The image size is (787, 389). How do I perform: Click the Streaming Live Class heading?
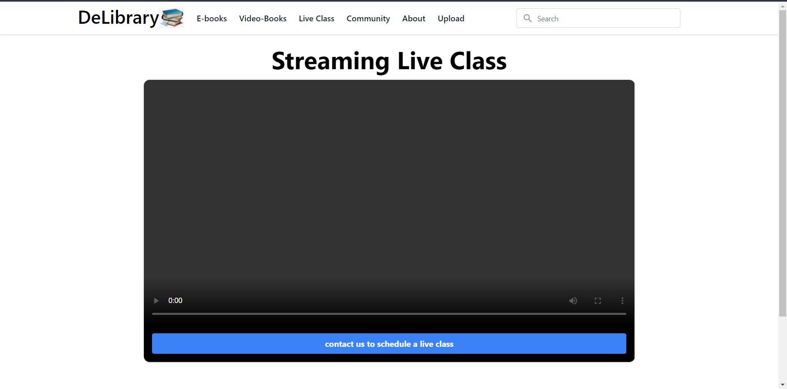389,61
